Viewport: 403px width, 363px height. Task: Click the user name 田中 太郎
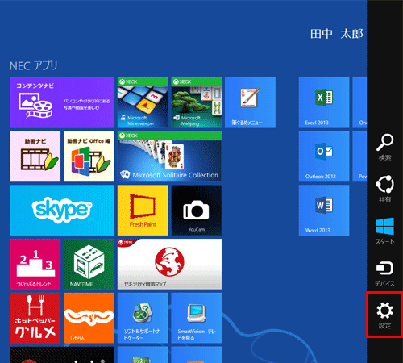(337, 34)
